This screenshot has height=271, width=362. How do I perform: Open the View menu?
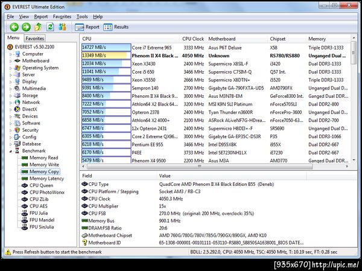(24, 17)
